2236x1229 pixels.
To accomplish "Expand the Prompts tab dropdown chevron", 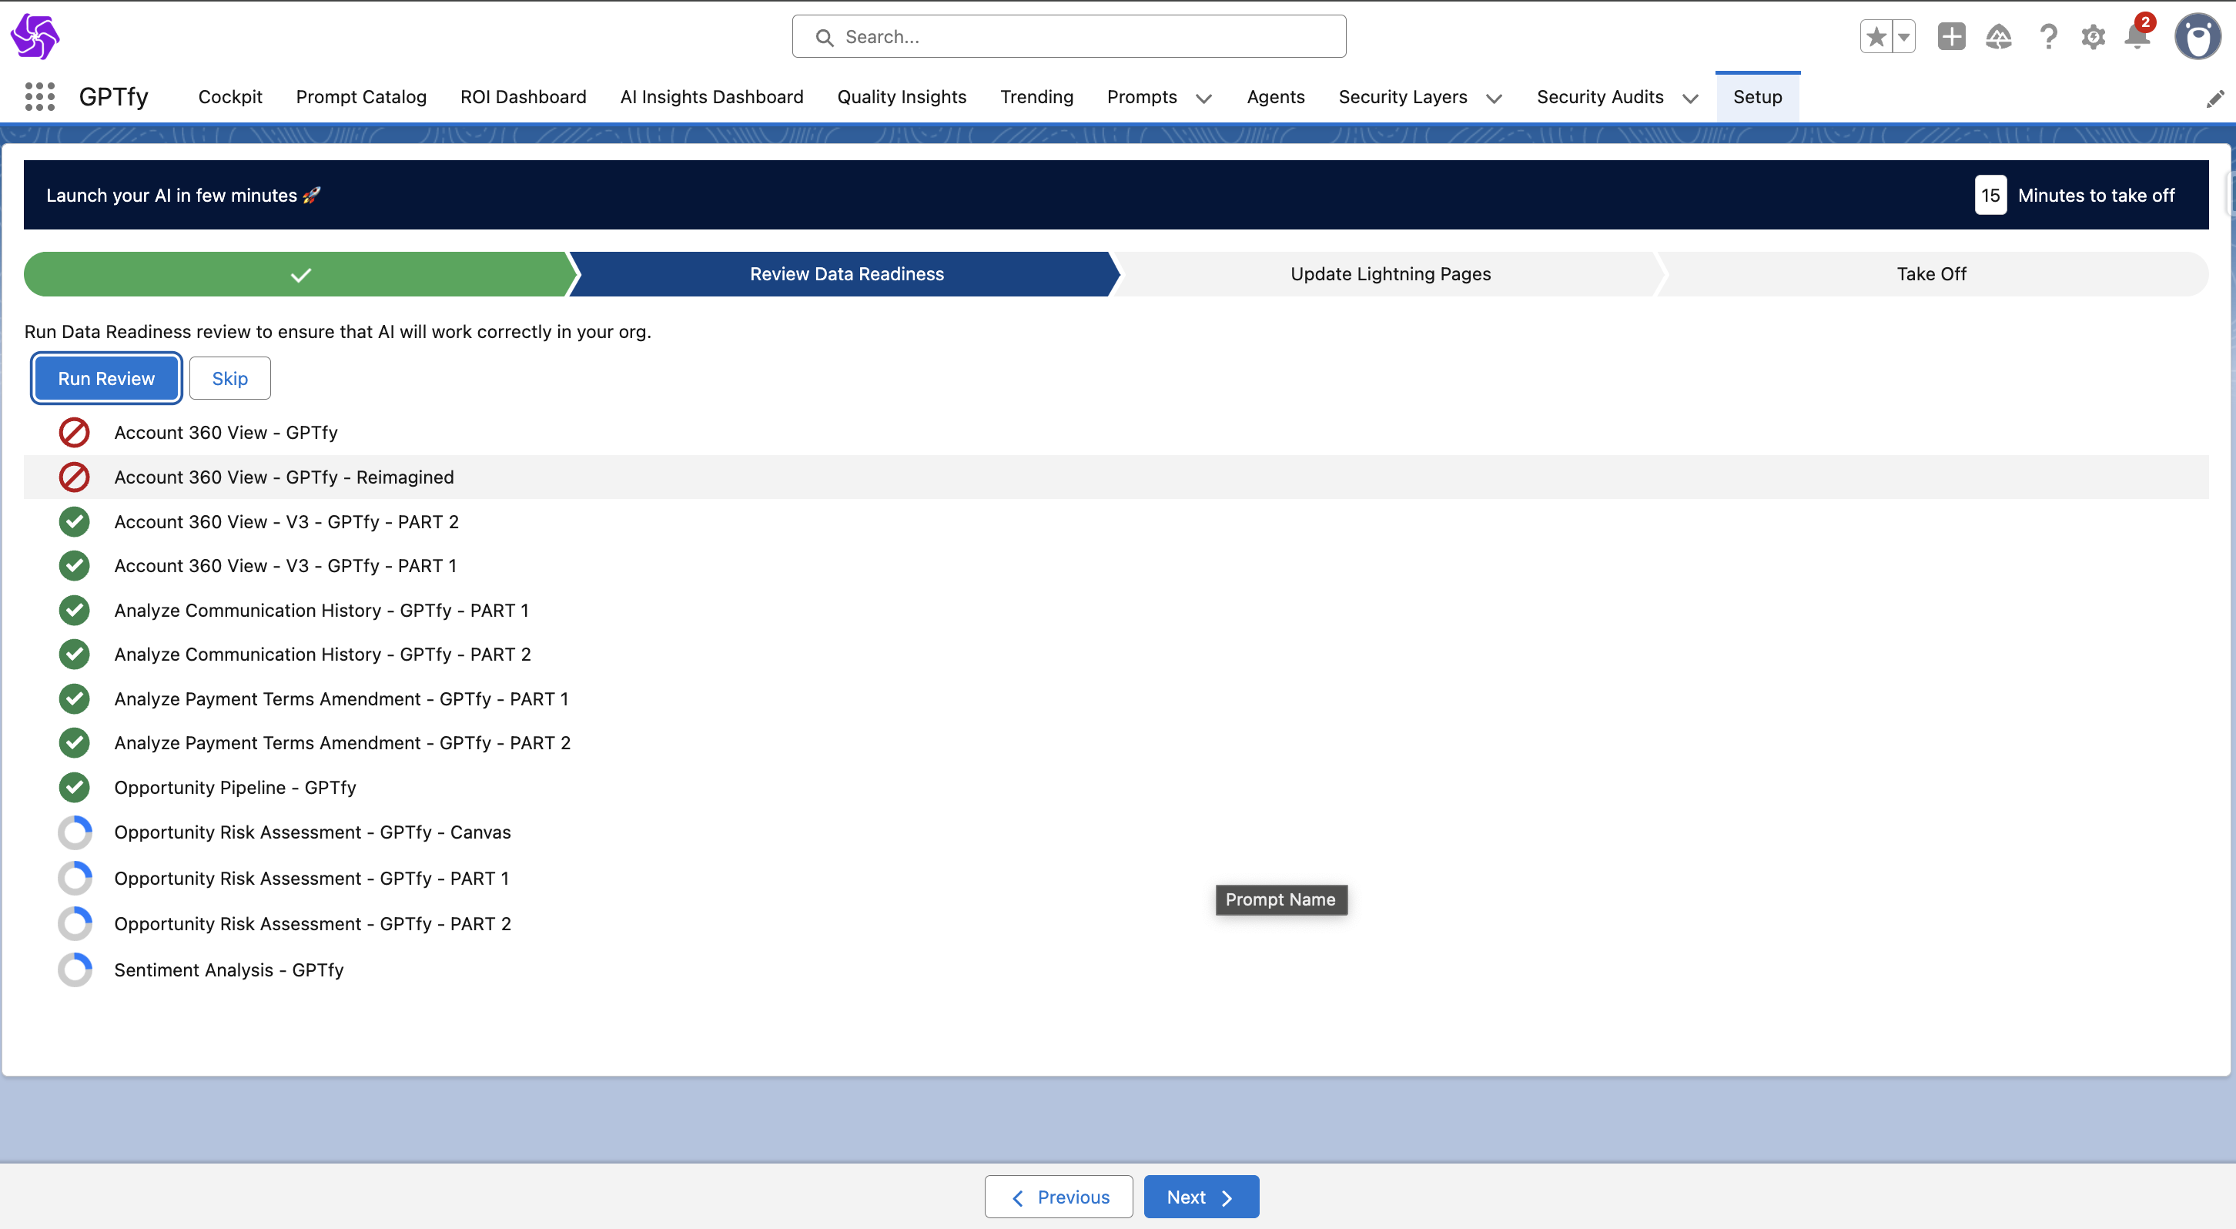I will 1203,98.
